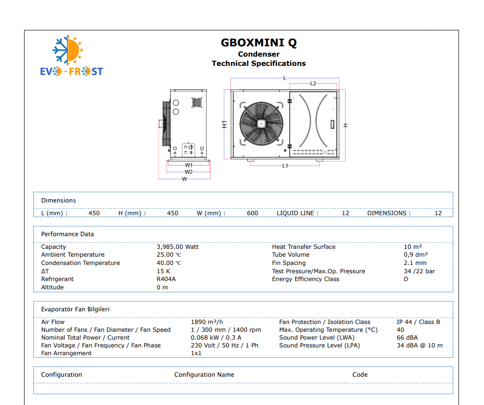Click the 1 / 300 mm / 1400 rpm value
Image resolution: width=484 pixels, height=405 pixels.
coord(226,330)
